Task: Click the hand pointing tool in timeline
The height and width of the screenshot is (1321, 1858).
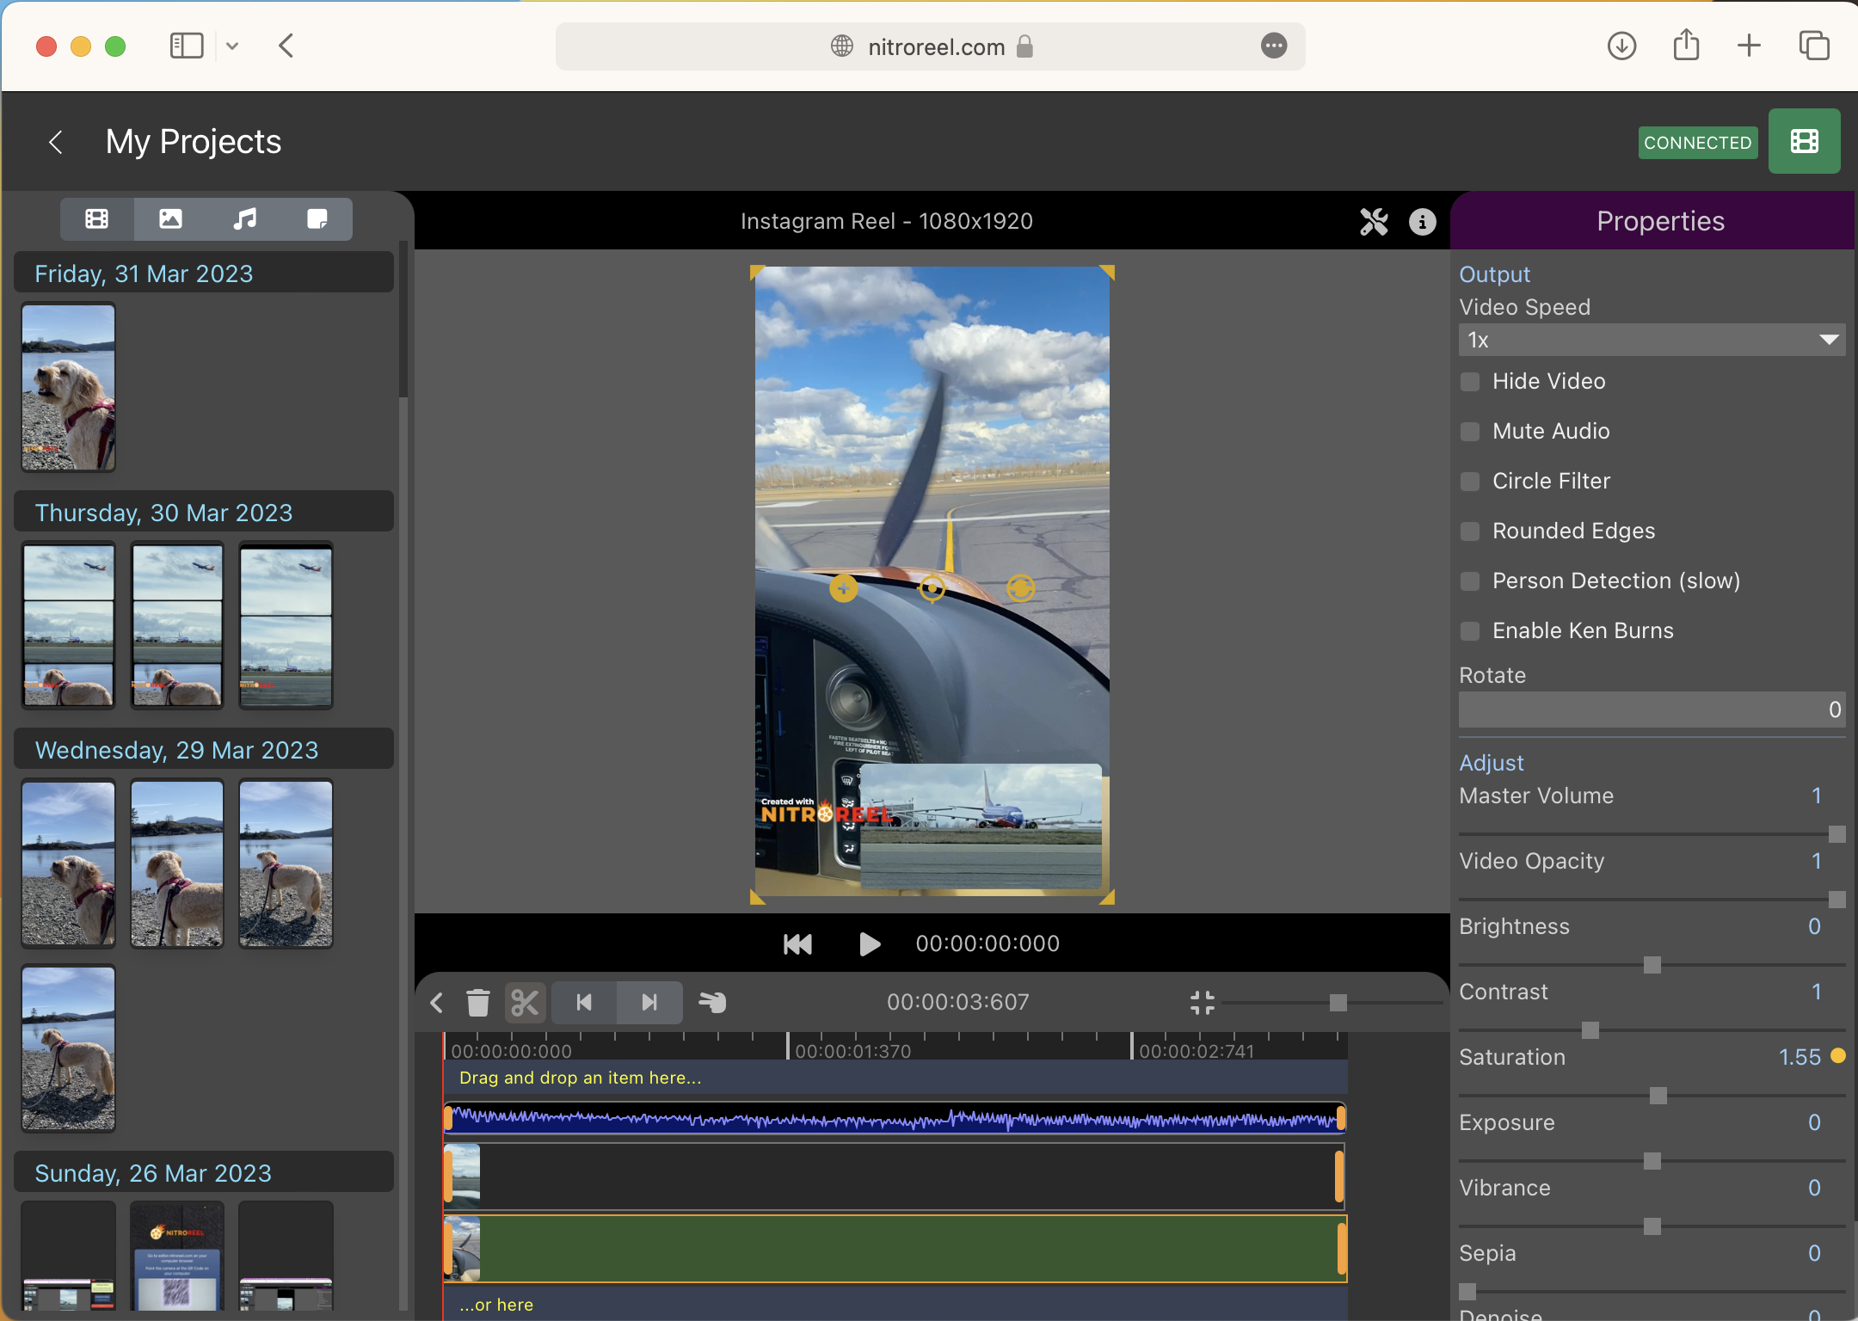Action: (712, 1003)
